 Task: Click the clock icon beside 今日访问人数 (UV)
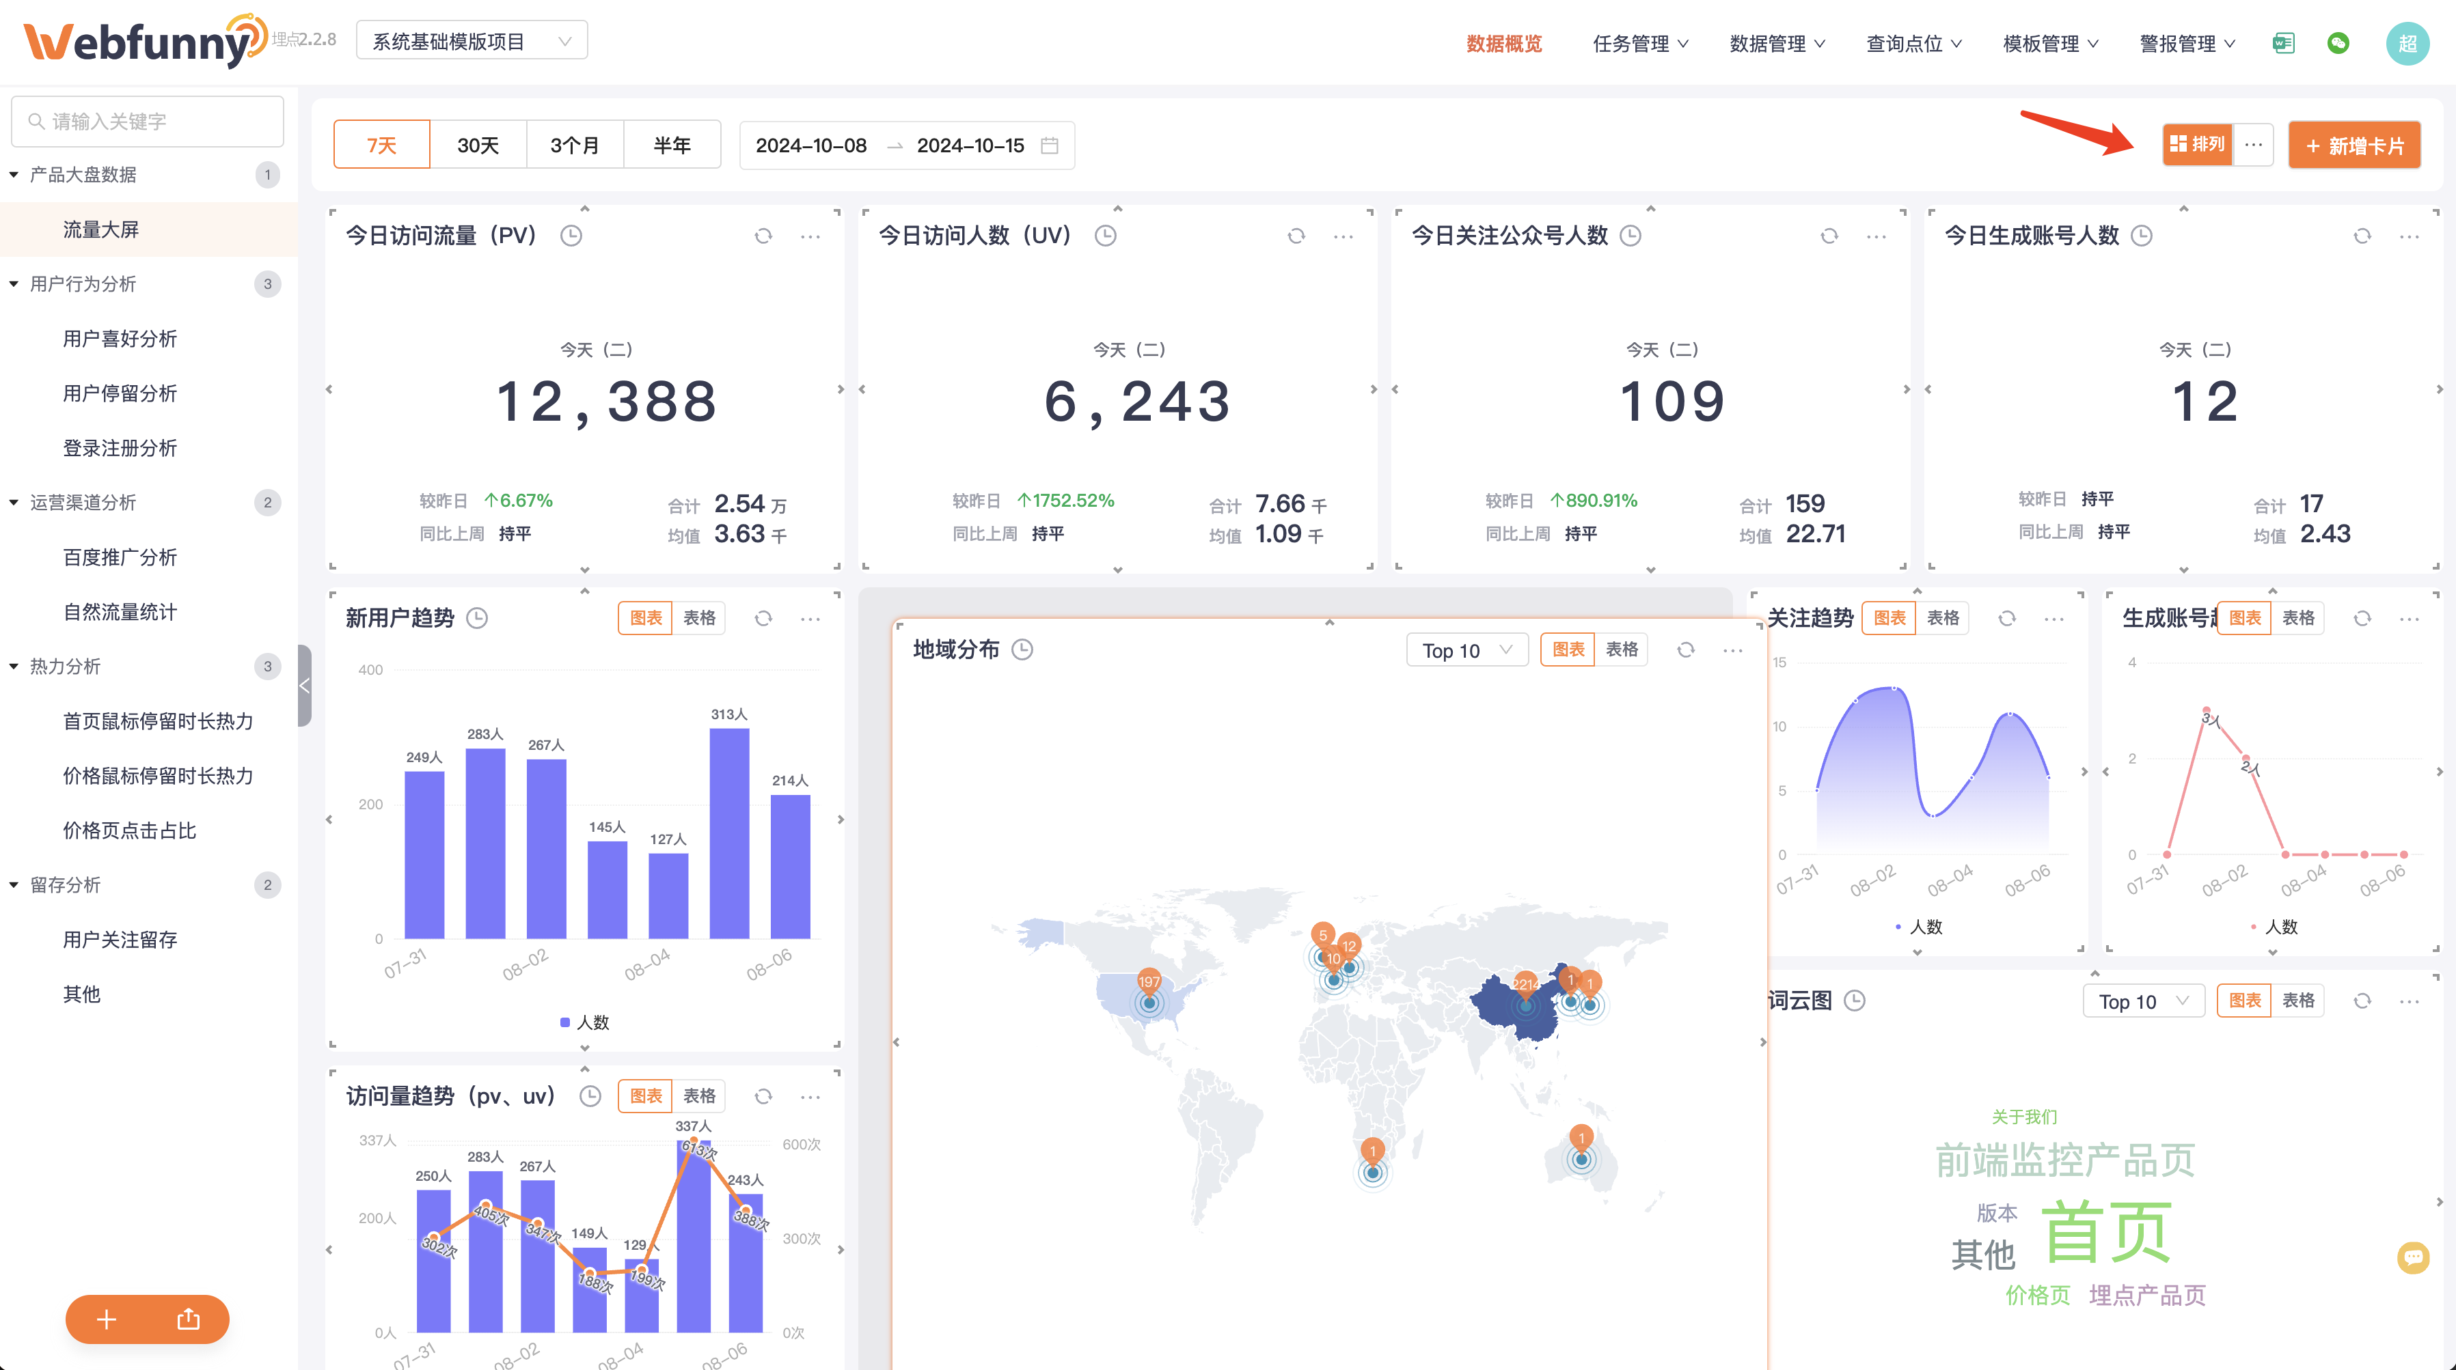click(x=1105, y=236)
